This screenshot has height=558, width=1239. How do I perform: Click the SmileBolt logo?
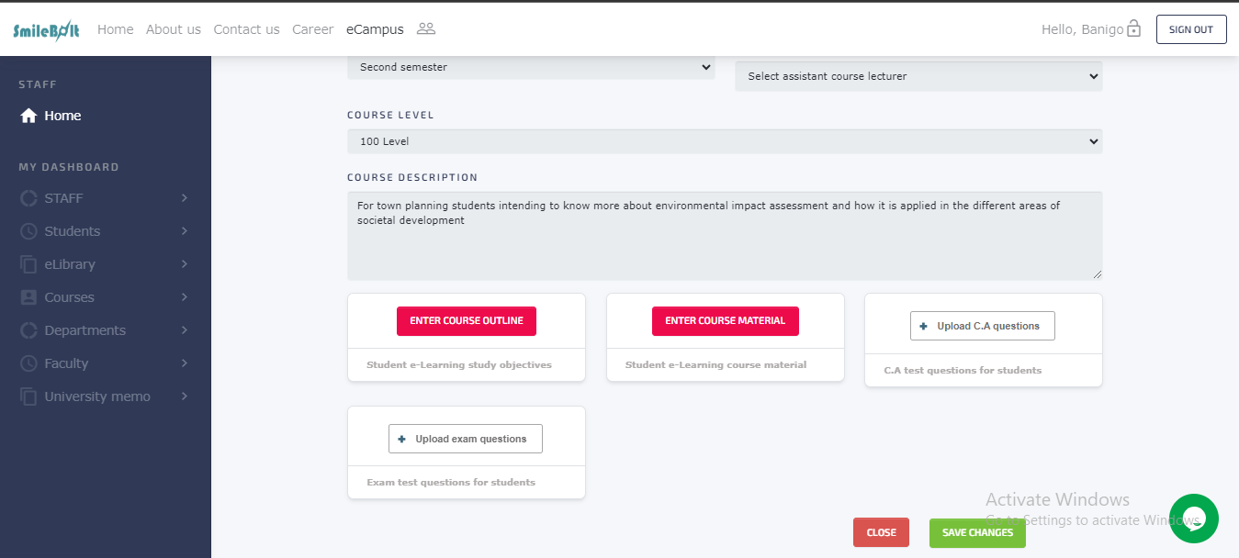pos(46,30)
